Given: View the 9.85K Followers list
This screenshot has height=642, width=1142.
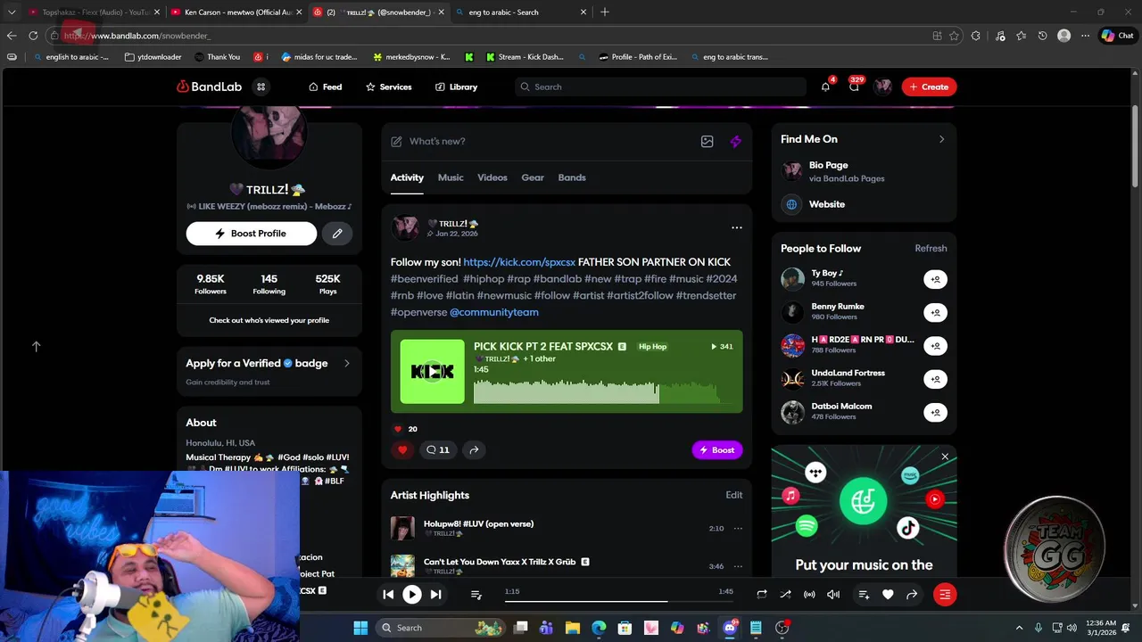Looking at the screenshot, I should coord(211,284).
